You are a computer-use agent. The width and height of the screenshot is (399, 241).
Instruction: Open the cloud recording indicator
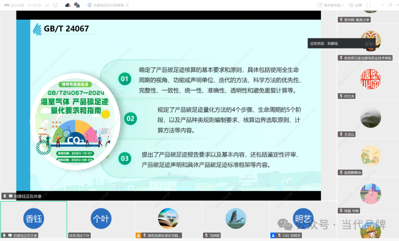click(x=68, y=5)
